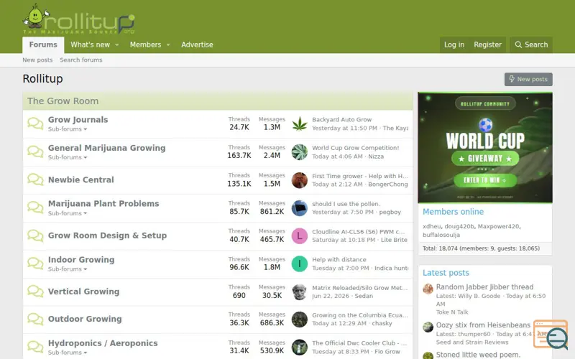Image resolution: width=575 pixels, height=359 pixels.
Task: Click BongerChong avatar in Newbie Central row
Action: (300, 180)
